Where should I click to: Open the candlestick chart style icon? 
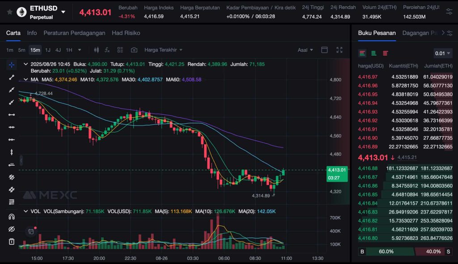point(96,50)
